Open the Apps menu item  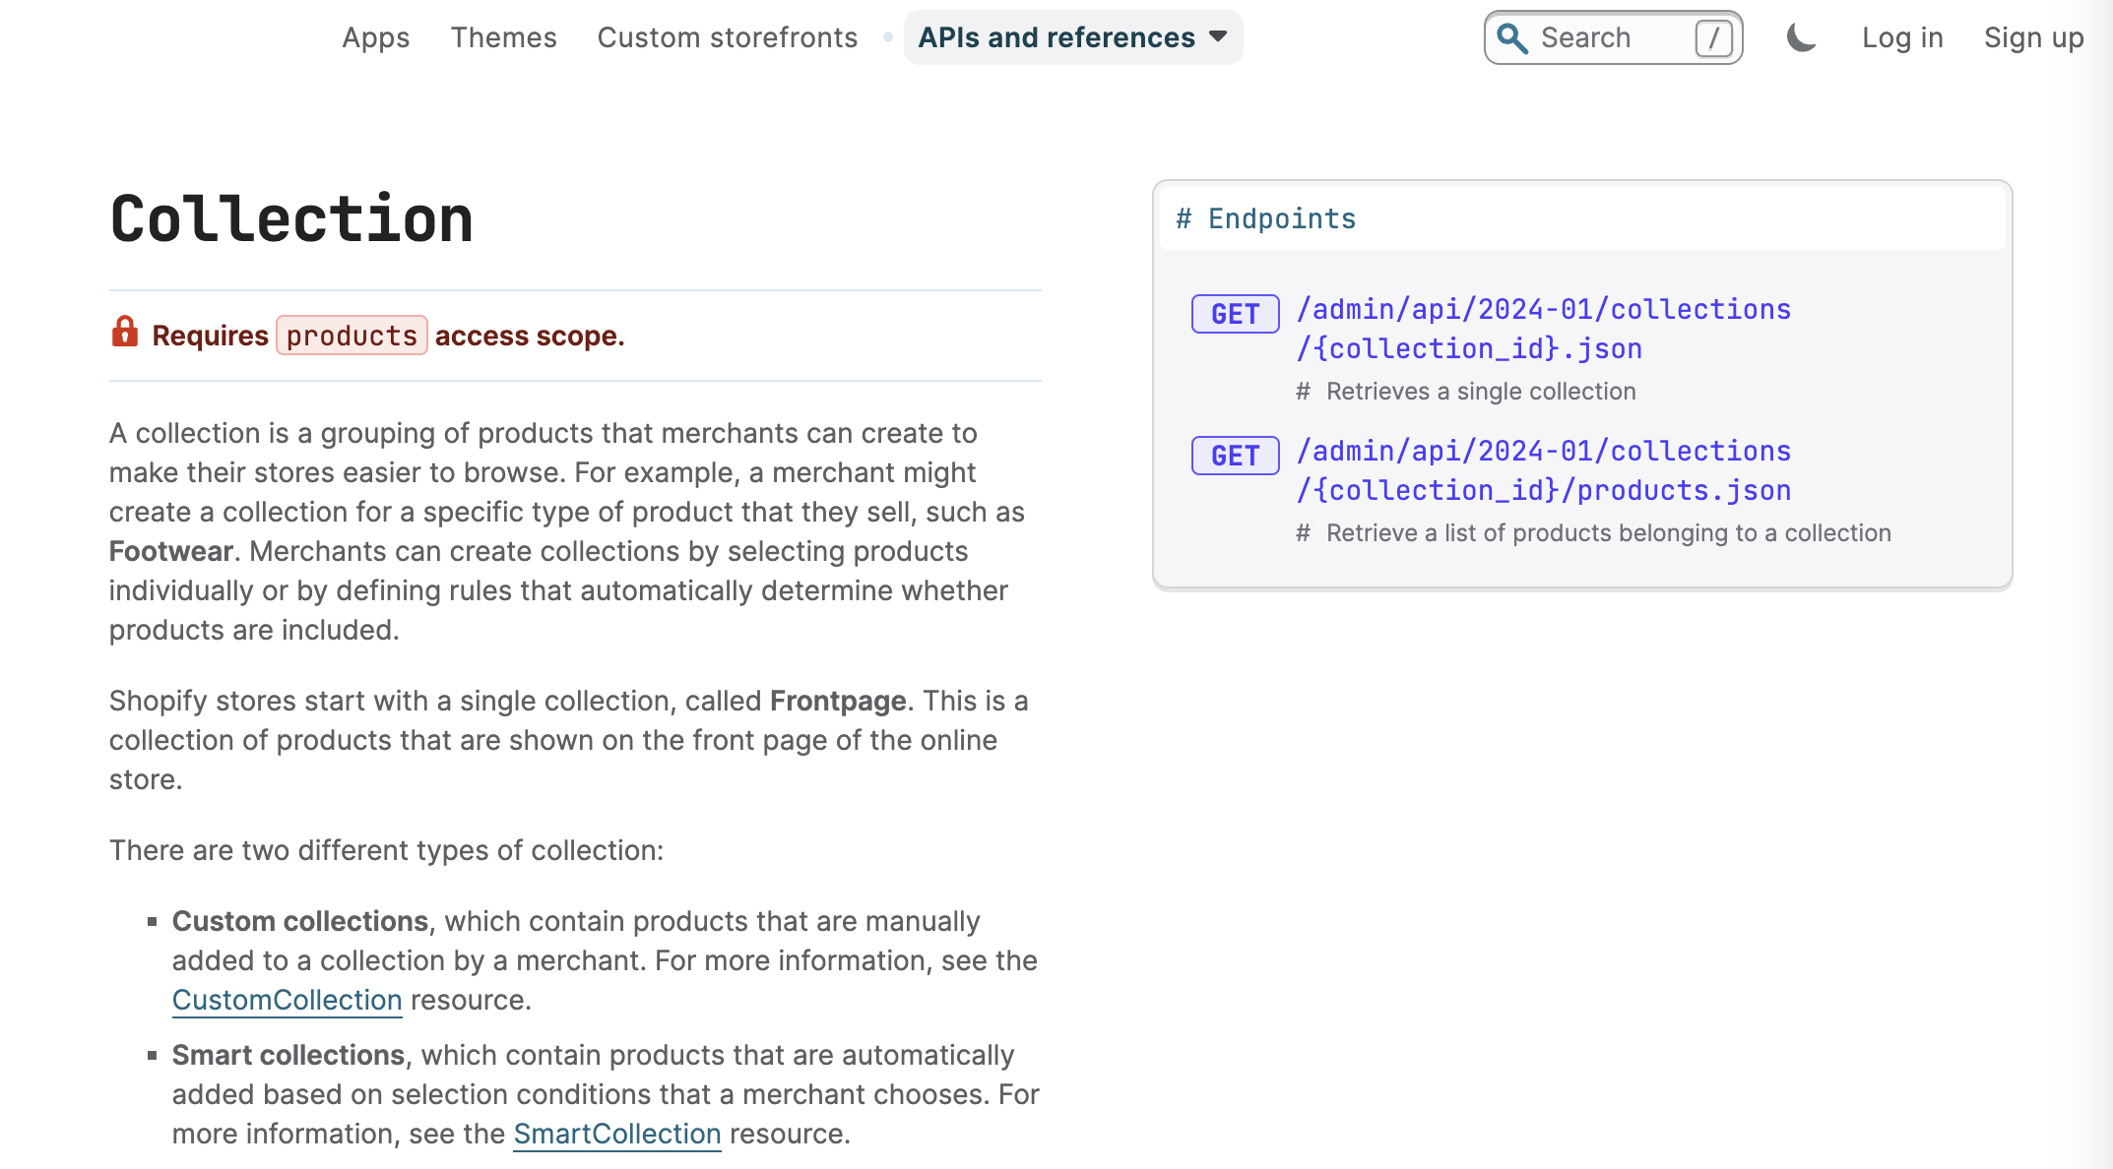[375, 37]
